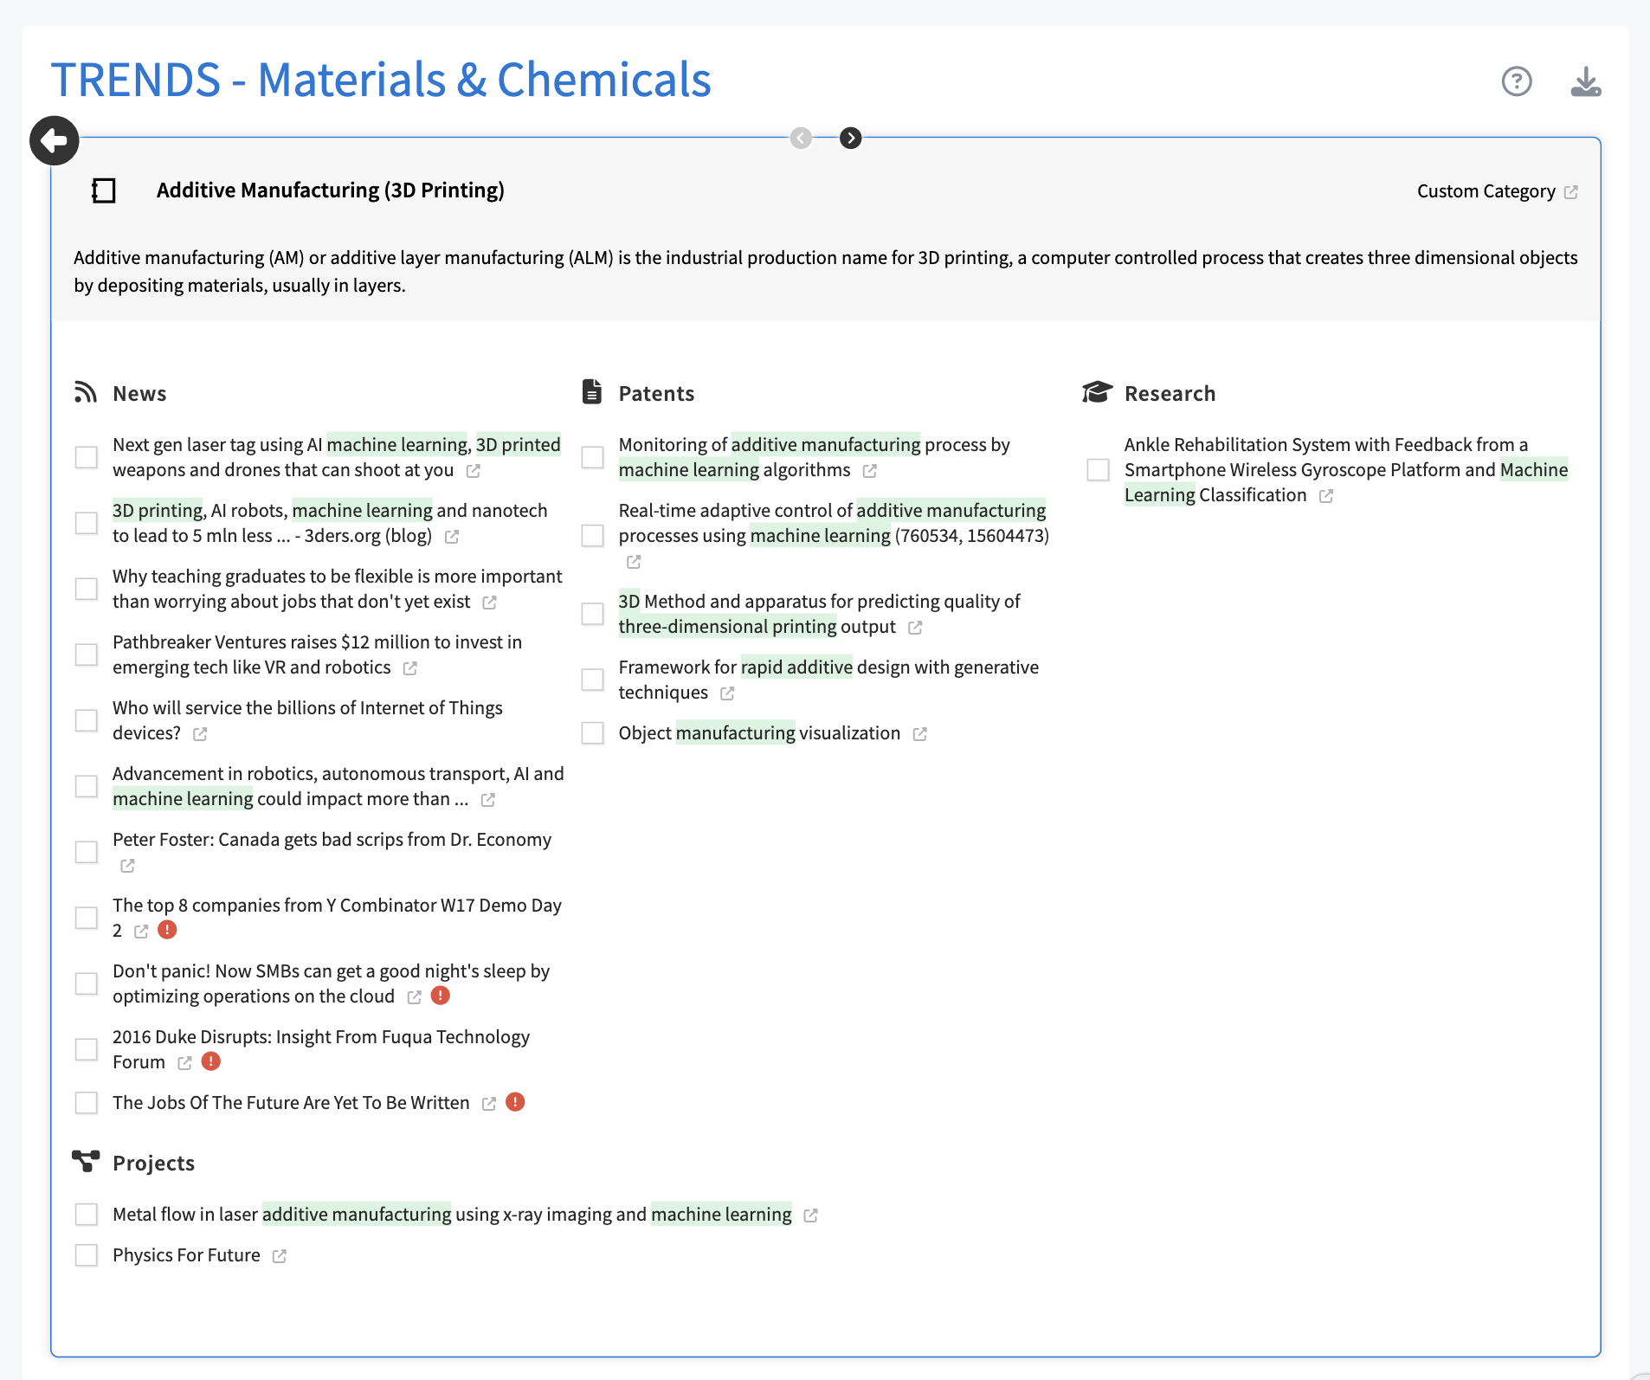This screenshot has width=1650, height=1380.
Task: Open Why teaching graduates to be flexible article
Action: pyautogui.click(x=338, y=589)
